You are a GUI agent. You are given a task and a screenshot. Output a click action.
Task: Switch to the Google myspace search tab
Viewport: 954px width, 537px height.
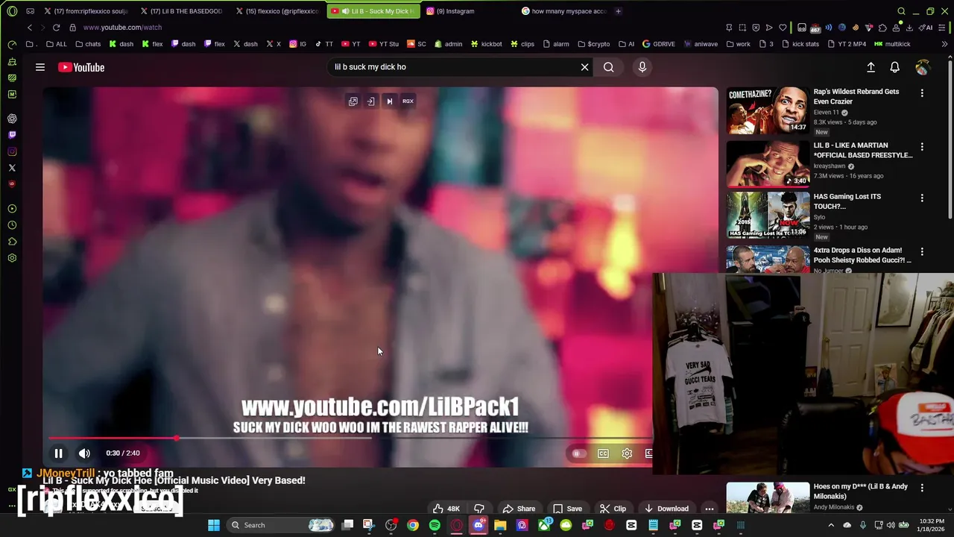(564, 11)
